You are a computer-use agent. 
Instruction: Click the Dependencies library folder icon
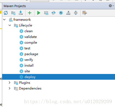point(16,89)
